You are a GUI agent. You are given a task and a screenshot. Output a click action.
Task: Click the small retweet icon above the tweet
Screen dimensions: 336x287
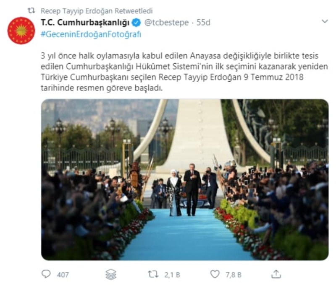pyautogui.click(x=31, y=11)
